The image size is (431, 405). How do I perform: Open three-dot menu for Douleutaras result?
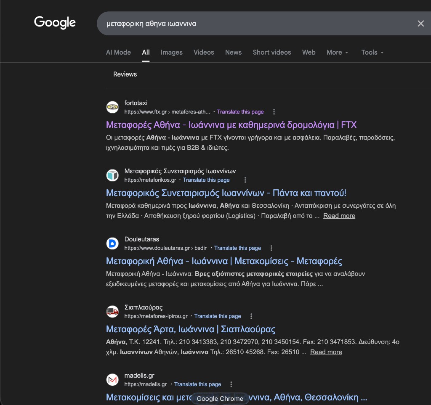[x=271, y=248]
